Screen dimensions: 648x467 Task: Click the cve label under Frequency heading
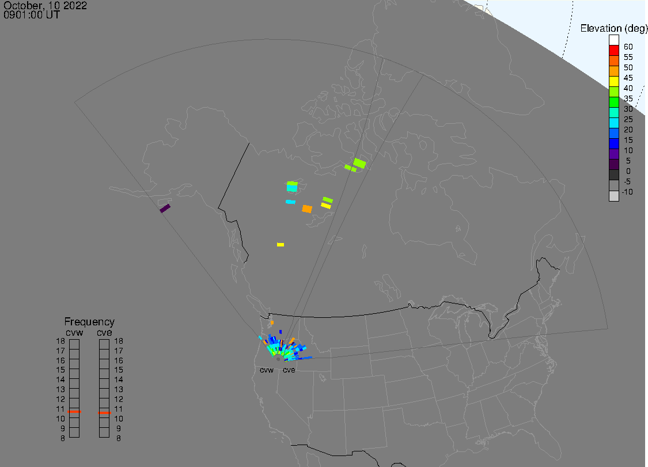click(105, 333)
